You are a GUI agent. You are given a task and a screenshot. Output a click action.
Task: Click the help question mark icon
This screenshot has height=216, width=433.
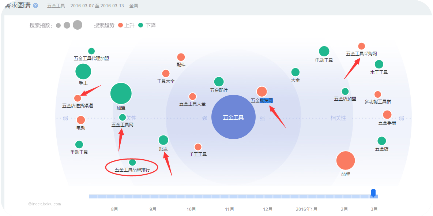[x=35, y=6]
